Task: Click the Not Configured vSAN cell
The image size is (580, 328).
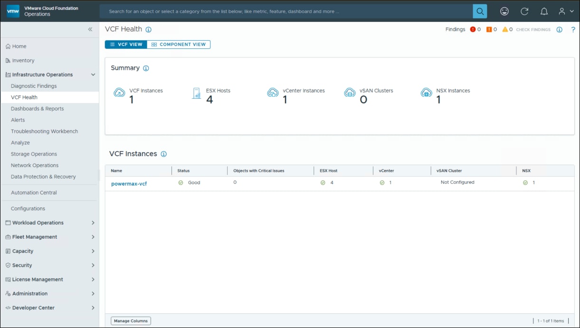Action: click(457, 182)
